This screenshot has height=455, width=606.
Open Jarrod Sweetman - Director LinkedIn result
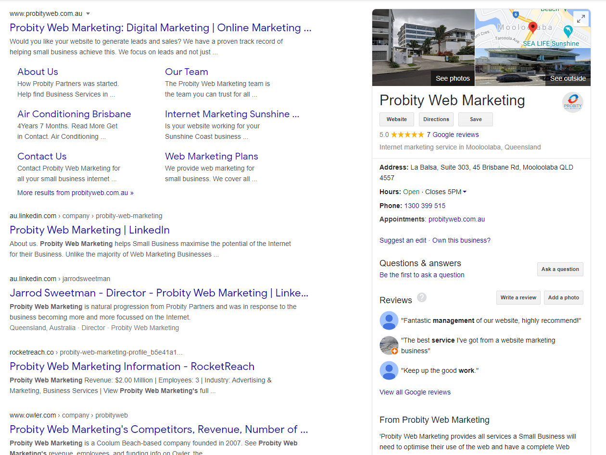pyautogui.click(x=159, y=293)
